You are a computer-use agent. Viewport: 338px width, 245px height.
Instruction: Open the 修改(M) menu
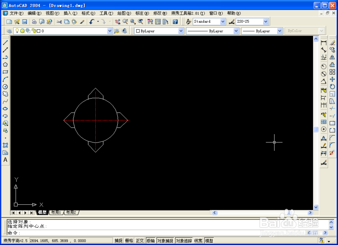(160, 13)
